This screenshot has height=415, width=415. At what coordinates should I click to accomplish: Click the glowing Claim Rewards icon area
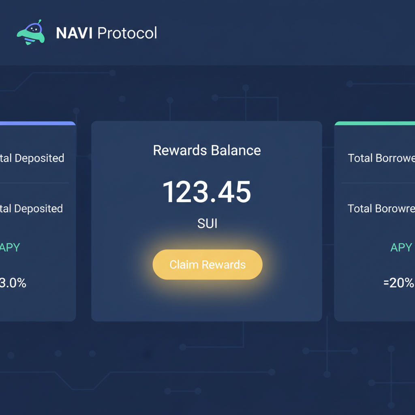click(x=207, y=264)
